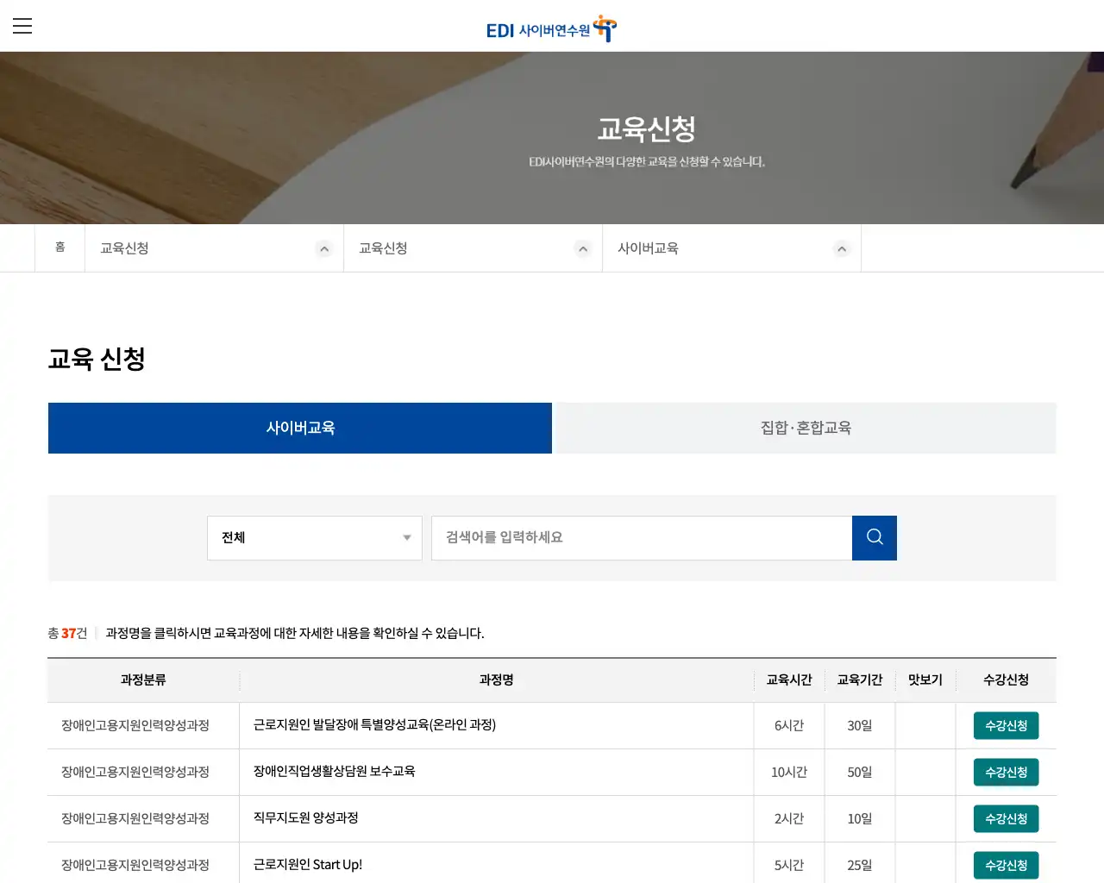Image resolution: width=1104 pixels, height=883 pixels.
Task: Collapse the first 교육신청 breadcrumb dropdown
Action: (x=324, y=248)
